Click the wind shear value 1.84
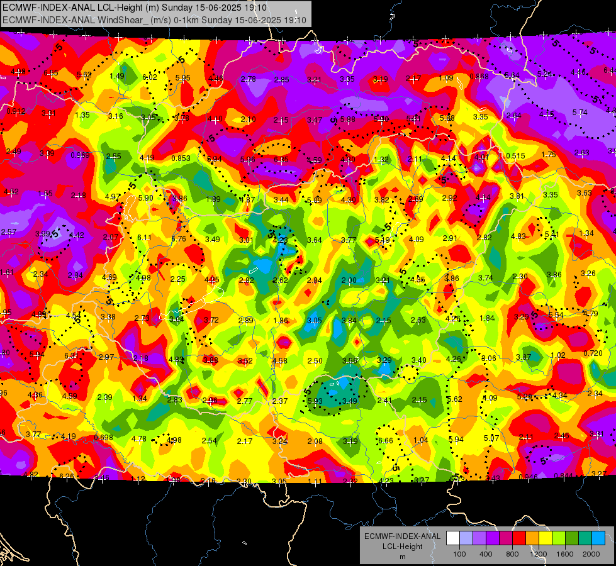 pos(487,318)
